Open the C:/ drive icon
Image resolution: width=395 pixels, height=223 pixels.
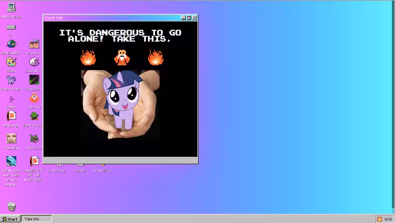point(11,27)
